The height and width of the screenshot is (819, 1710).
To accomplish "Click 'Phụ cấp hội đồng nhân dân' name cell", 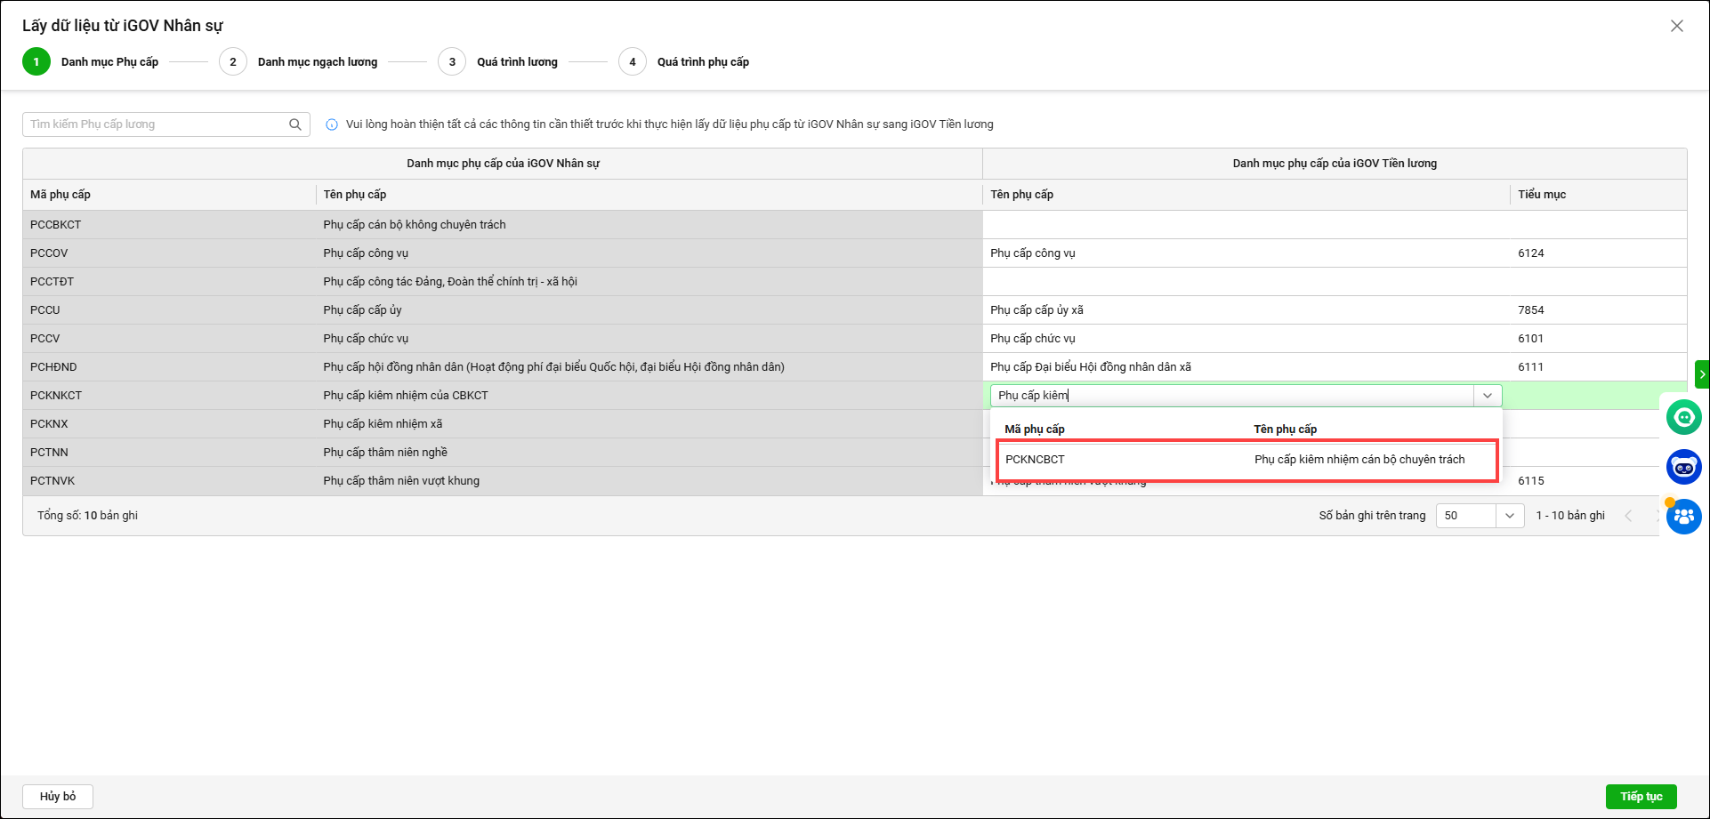I will pyautogui.click(x=649, y=367).
